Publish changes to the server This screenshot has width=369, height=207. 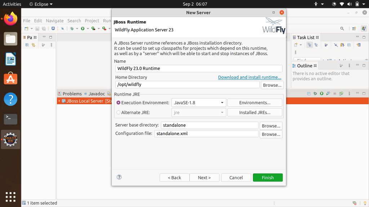[341, 94]
